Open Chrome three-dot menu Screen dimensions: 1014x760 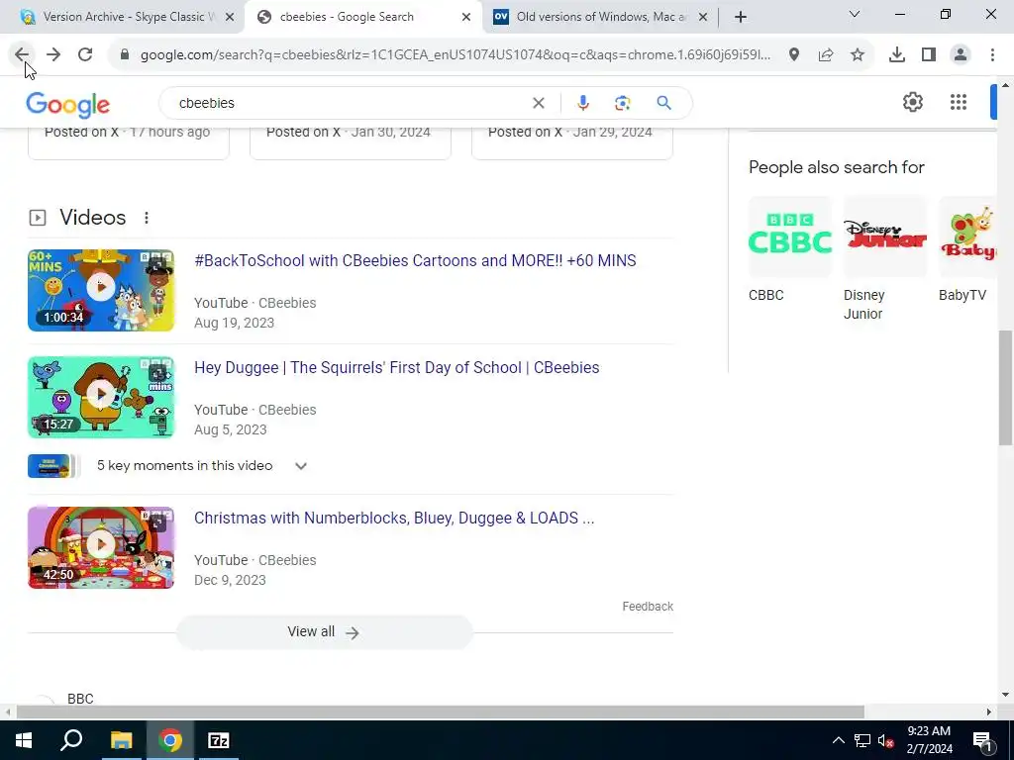pos(992,55)
